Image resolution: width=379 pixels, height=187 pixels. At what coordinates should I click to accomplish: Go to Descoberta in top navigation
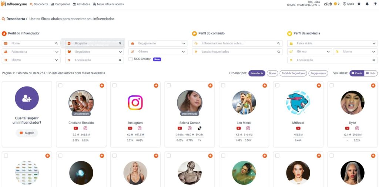[x=39, y=4]
